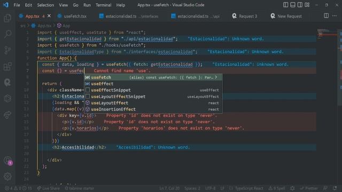Open the Help menu

pos(121,5)
